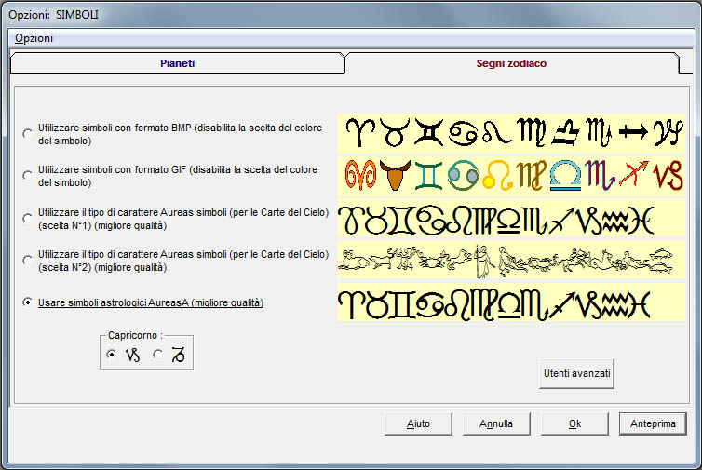Screen dimensions: 702x470
Task: Select Usare simboli astrologici AureasA radio button
Action: click(x=28, y=302)
